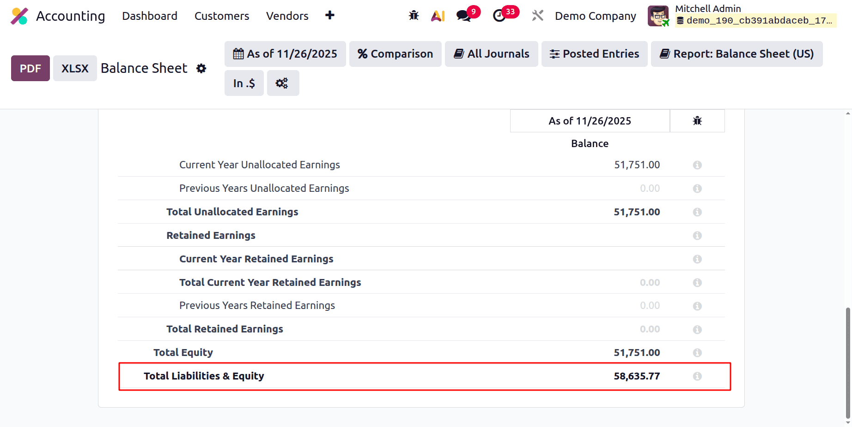Show info icon for Total Equity
The width and height of the screenshot is (852, 427).
[697, 353]
